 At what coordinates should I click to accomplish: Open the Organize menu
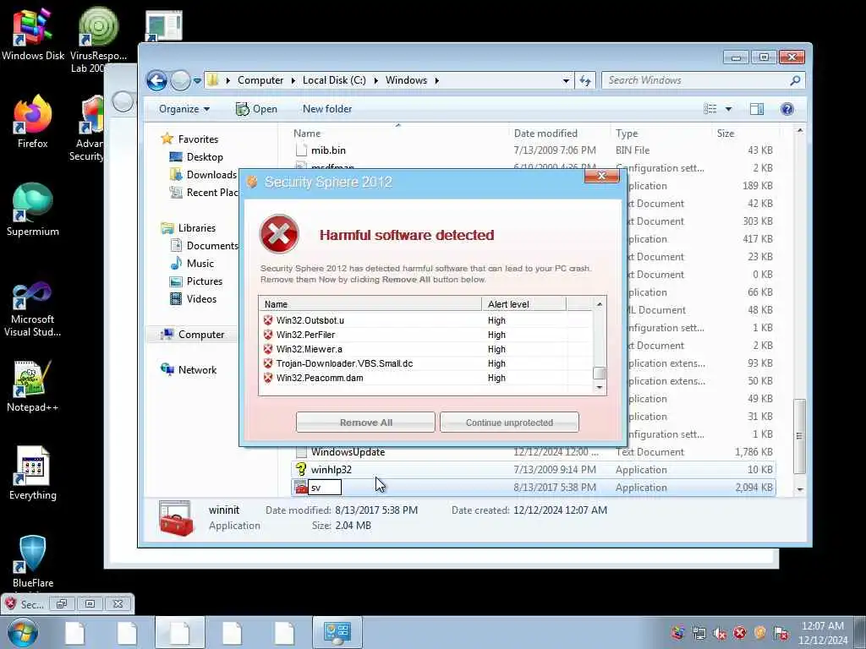click(x=184, y=109)
